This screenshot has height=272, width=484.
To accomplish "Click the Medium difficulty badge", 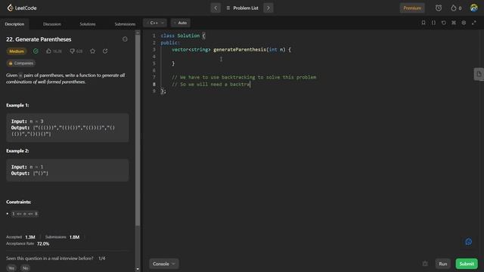I will (x=17, y=51).
